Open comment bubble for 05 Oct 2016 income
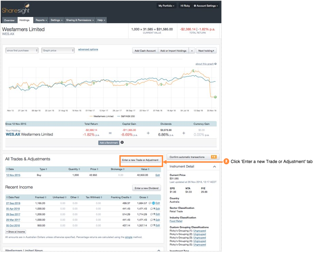Screen dimensions: 314x253 [x=152, y=225]
